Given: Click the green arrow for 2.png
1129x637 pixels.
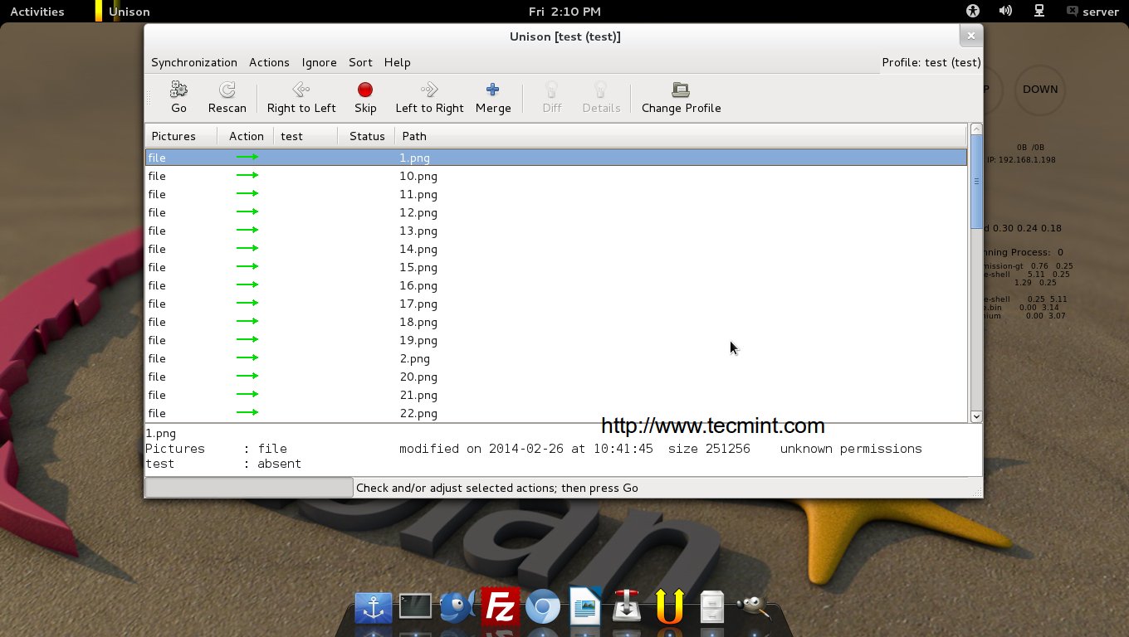Looking at the screenshot, I should point(247,358).
